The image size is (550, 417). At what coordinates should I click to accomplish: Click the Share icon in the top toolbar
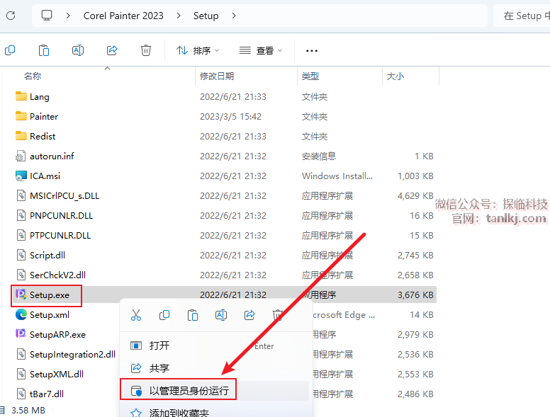pyautogui.click(x=112, y=50)
